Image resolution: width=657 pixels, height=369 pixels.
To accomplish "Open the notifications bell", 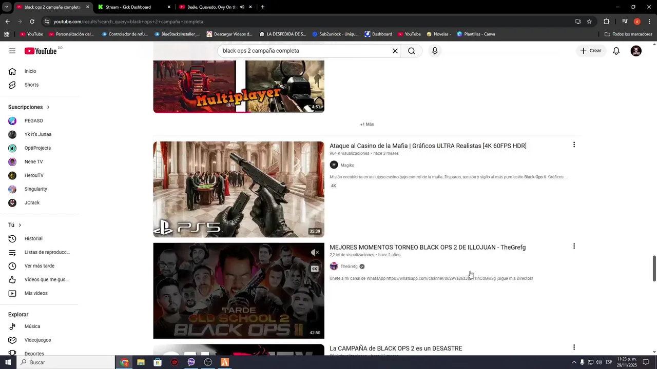I will click(x=616, y=51).
